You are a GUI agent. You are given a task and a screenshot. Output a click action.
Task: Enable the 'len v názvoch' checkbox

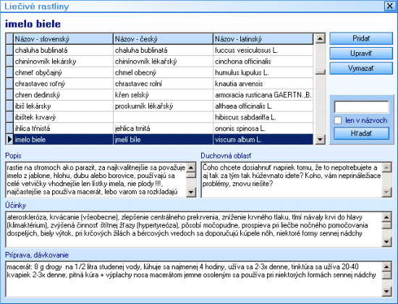338,120
